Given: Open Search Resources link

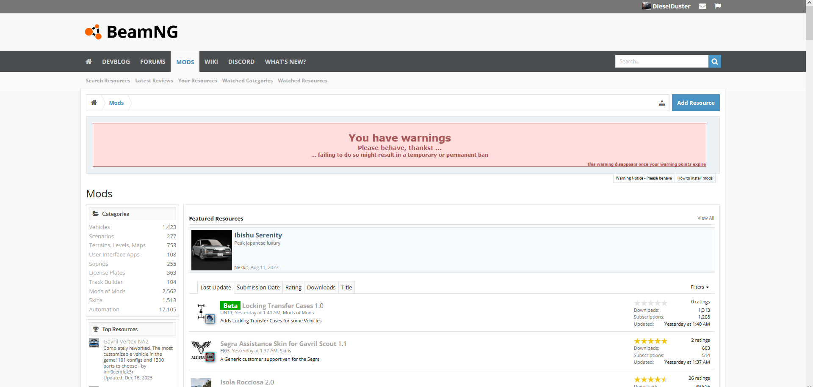Looking at the screenshot, I should 108,81.
